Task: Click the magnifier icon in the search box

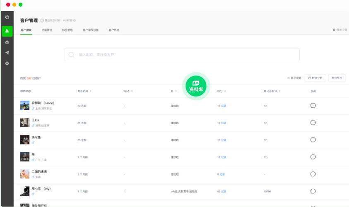Action: pos(71,55)
